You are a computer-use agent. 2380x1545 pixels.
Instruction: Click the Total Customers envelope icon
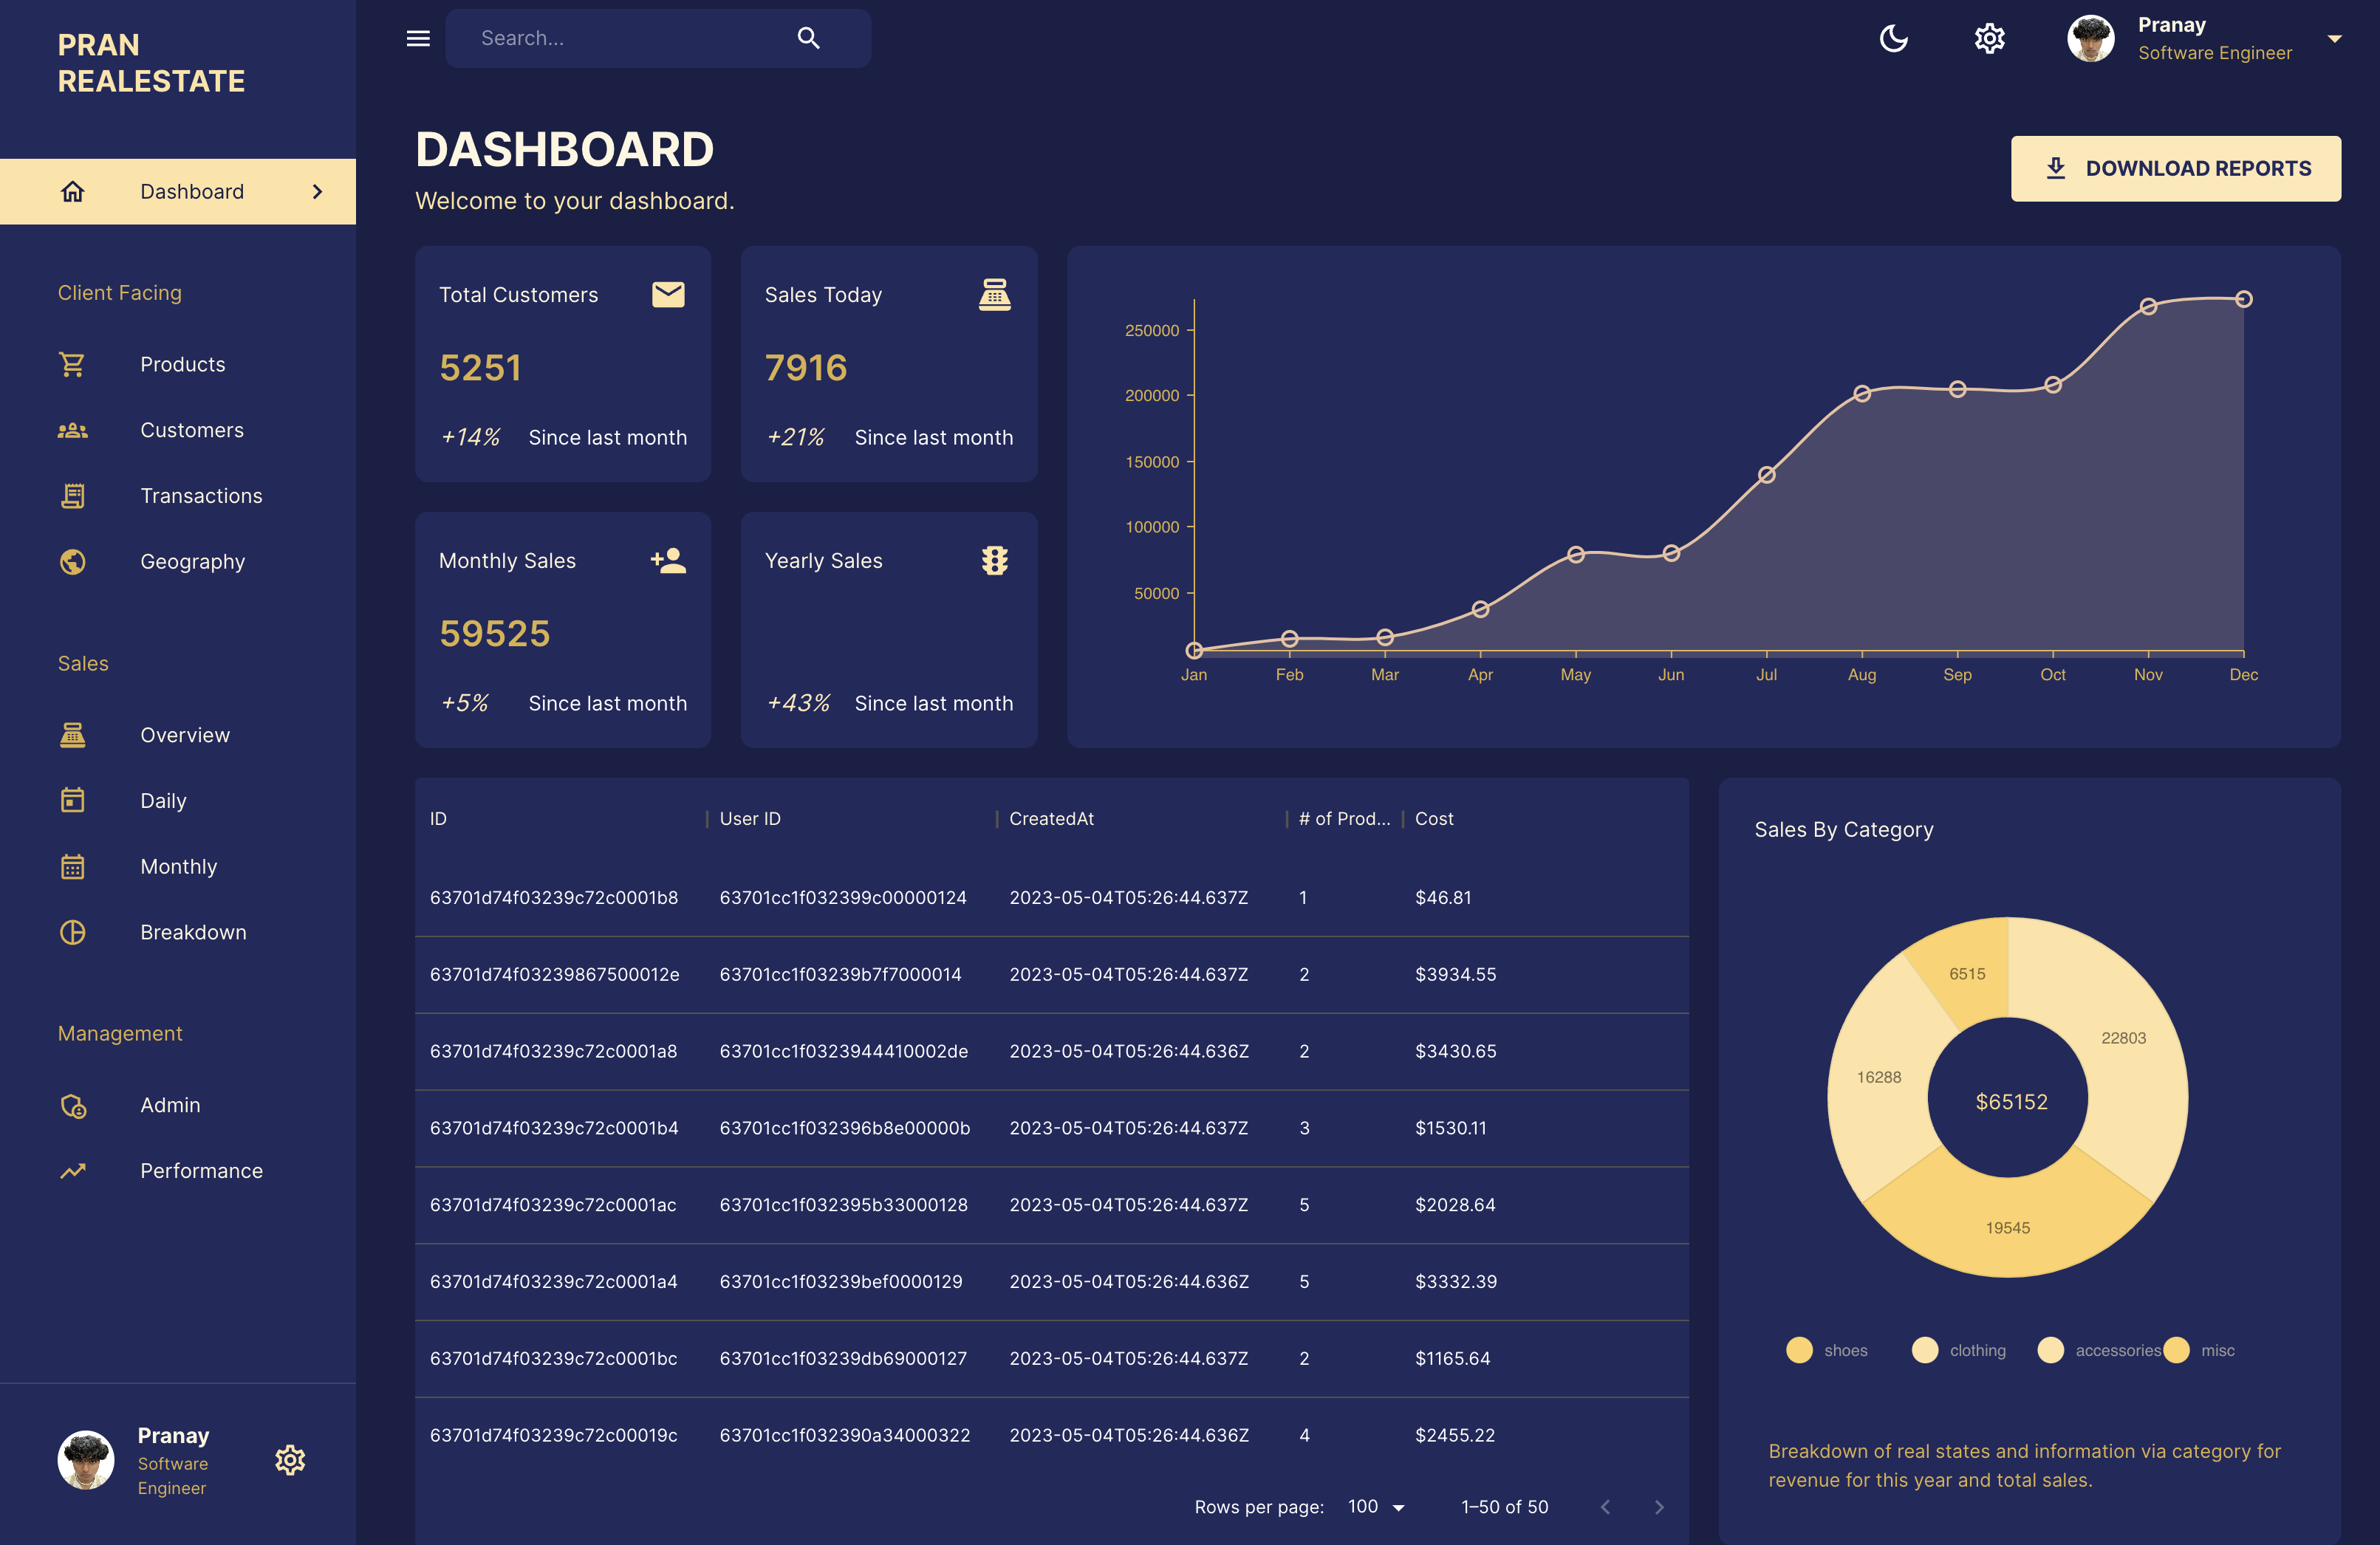tap(668, 294)
